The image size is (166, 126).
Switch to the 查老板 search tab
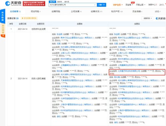[60, 2]
